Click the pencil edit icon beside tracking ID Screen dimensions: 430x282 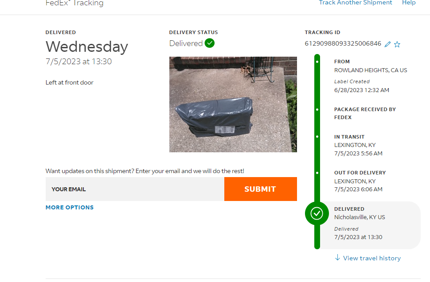click(388, 44)
